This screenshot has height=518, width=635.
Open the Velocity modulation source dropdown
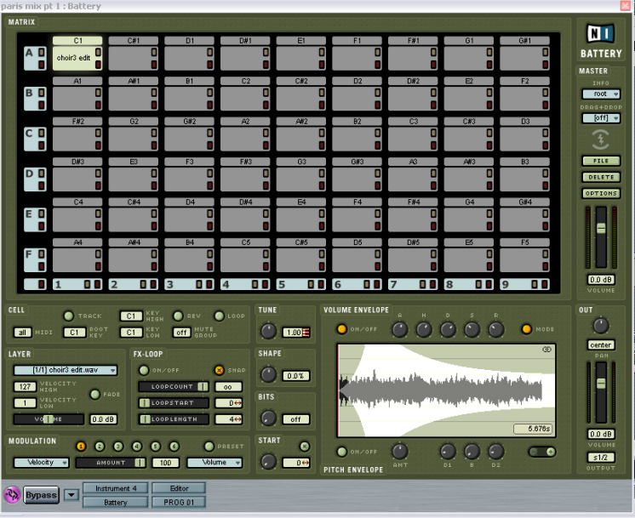41,463
